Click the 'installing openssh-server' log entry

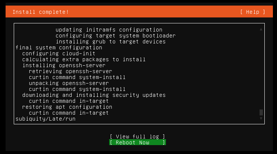tap(64, 65)
